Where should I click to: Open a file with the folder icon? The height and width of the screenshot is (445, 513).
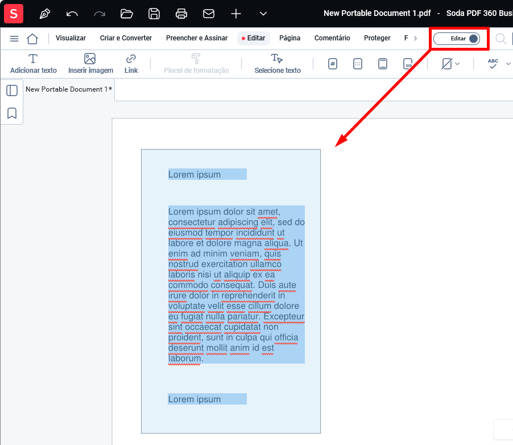(x=127, y=14)
